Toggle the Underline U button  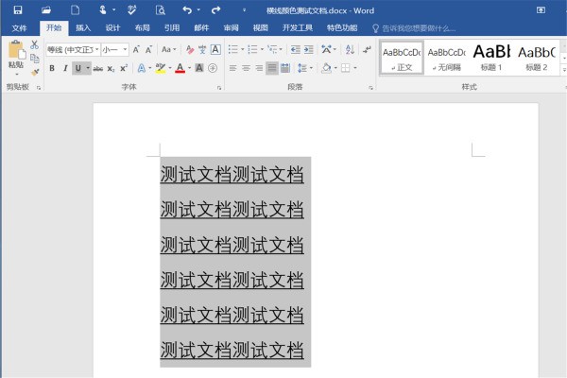[x=77, y=68]
